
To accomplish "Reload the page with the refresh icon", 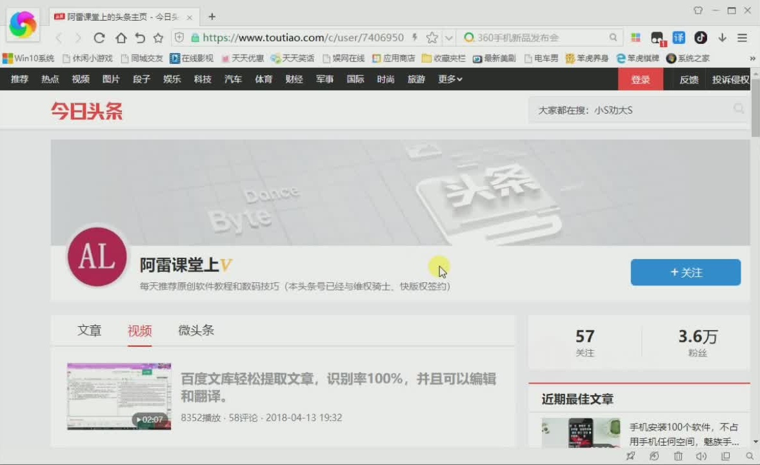I will click(x=99, y=38).
